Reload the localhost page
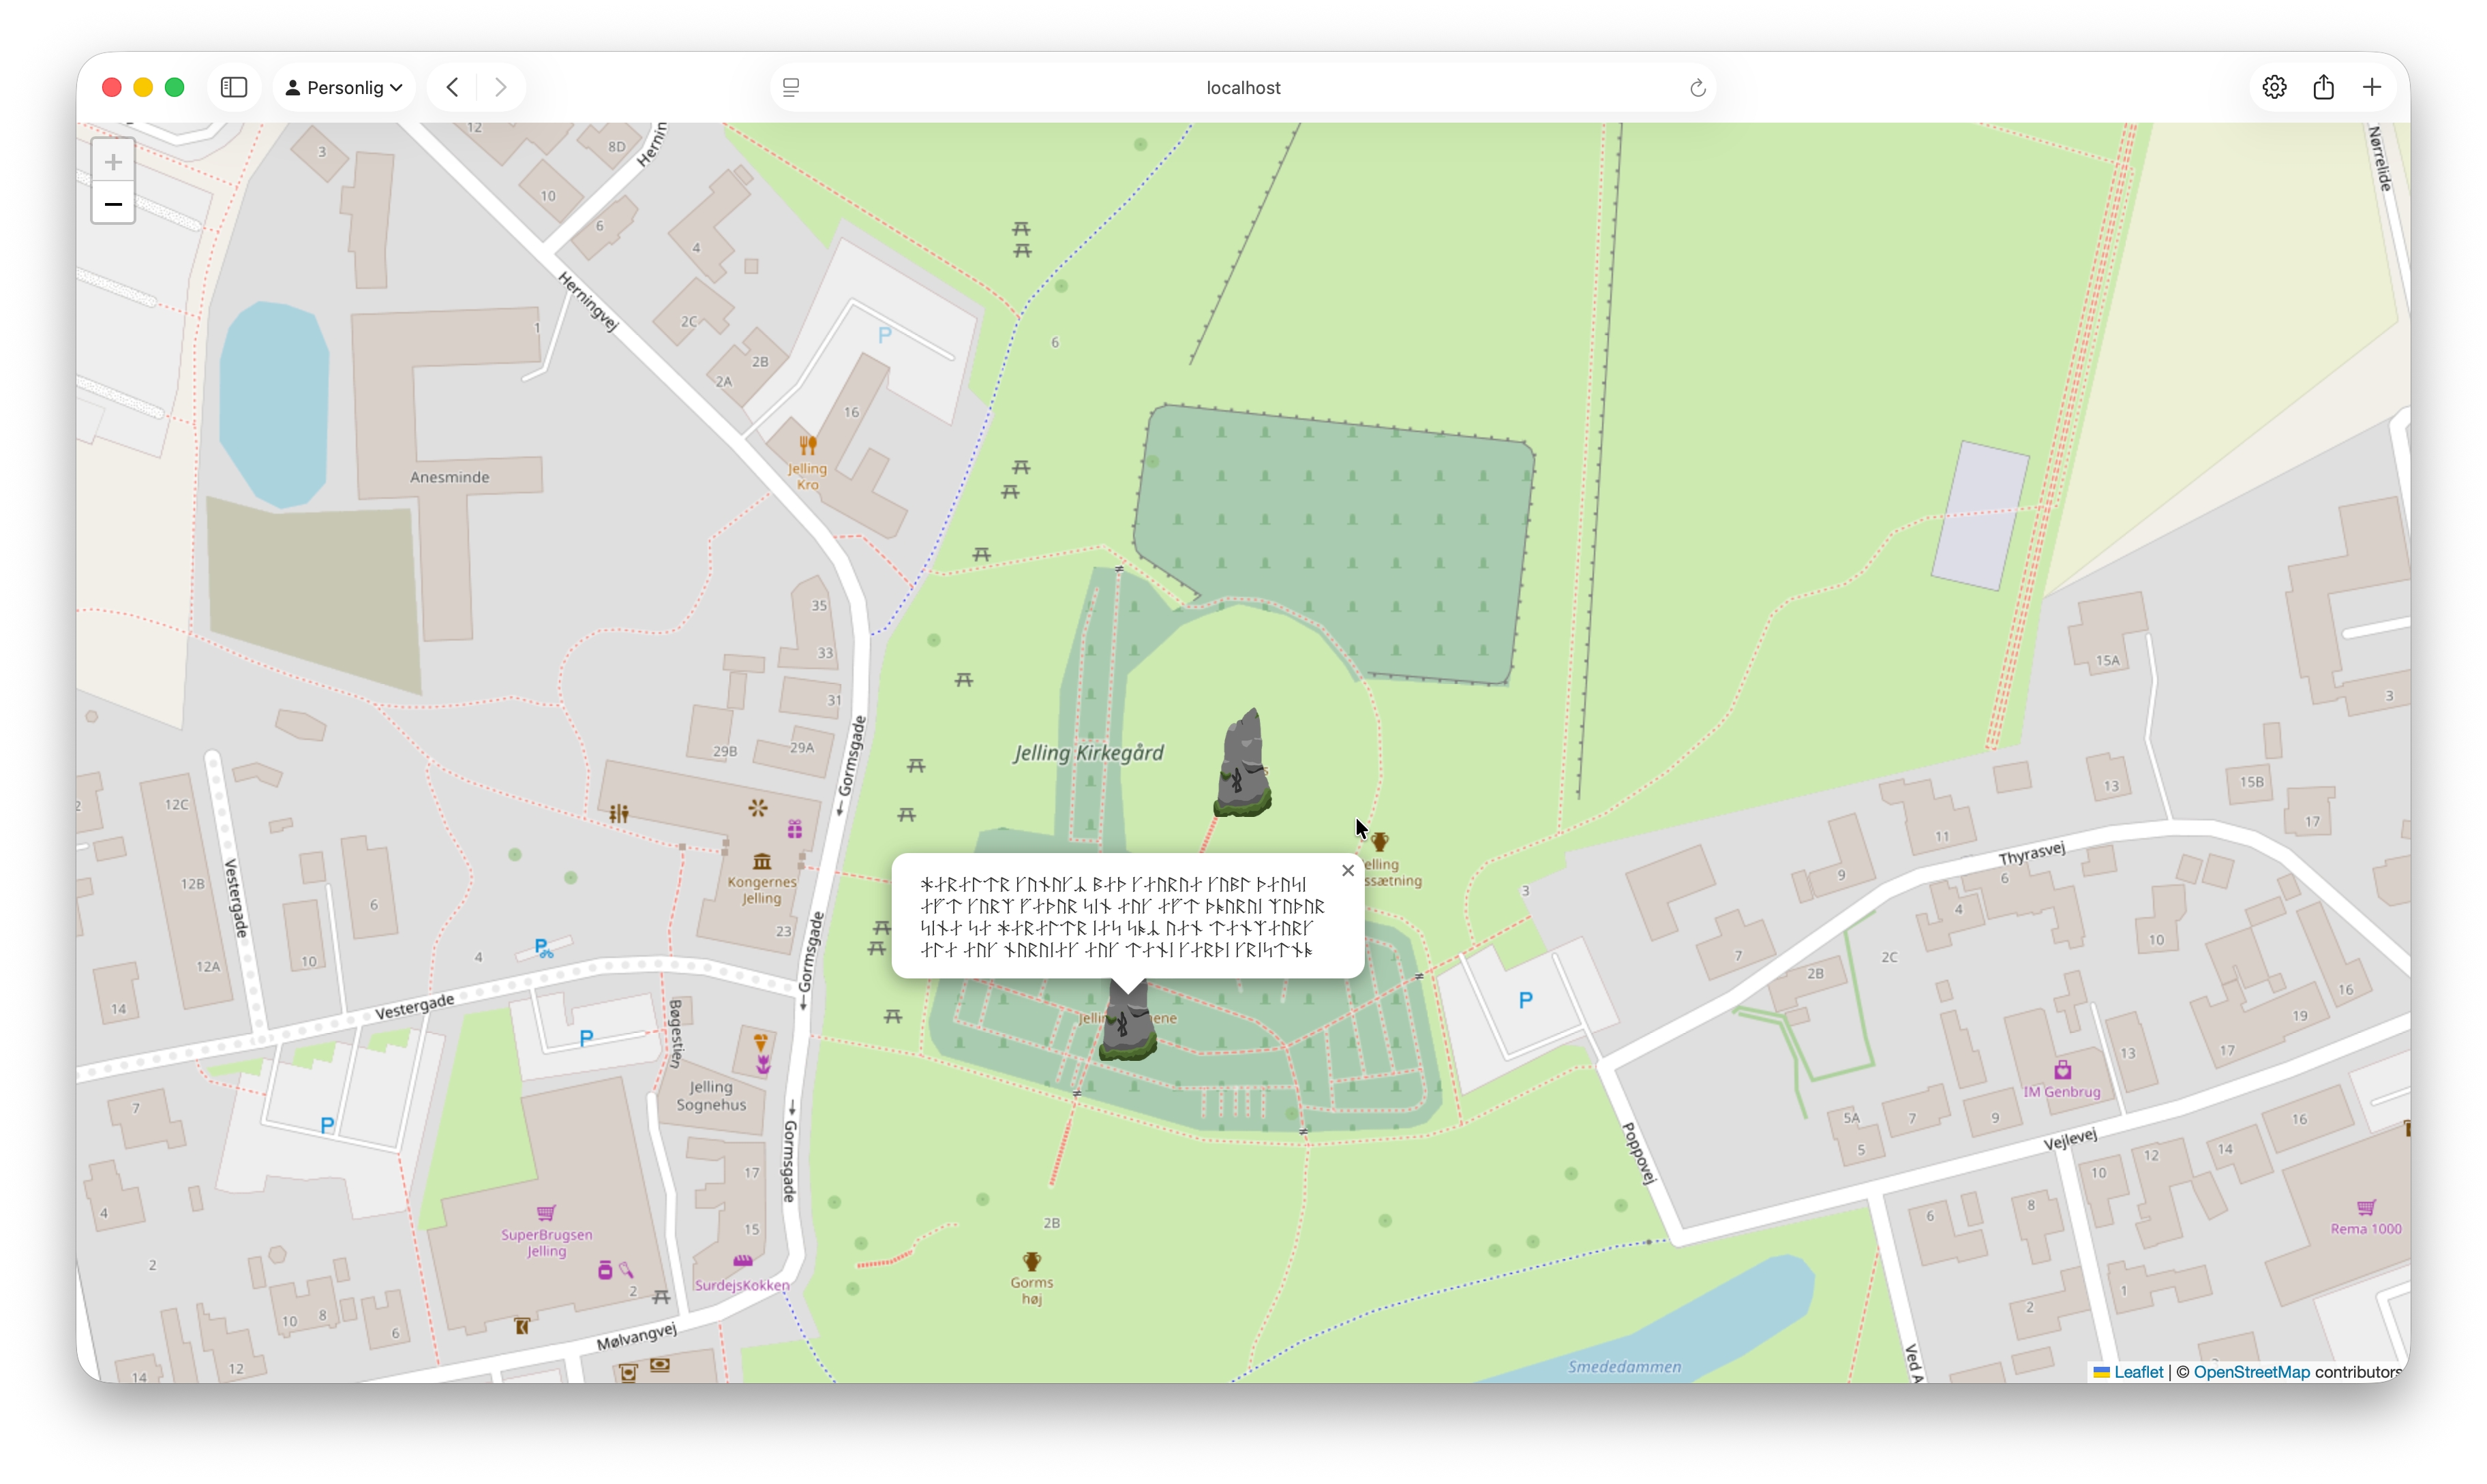 click(x=1697, y=88)
